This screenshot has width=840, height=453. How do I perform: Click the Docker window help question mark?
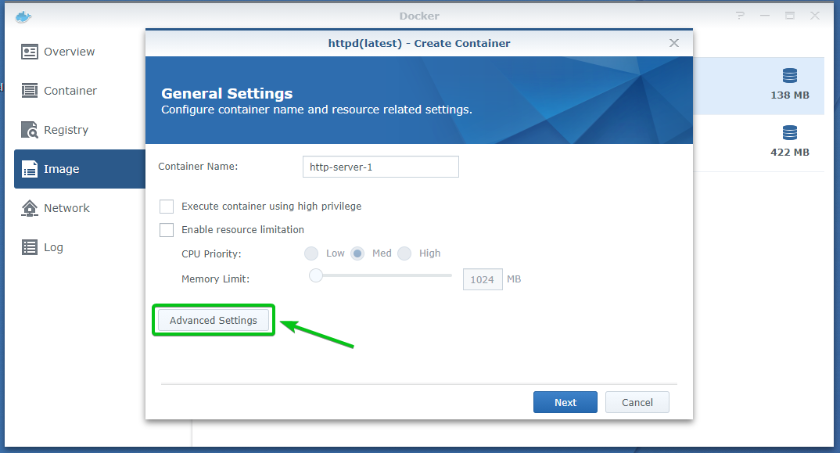tap(739, 16)
